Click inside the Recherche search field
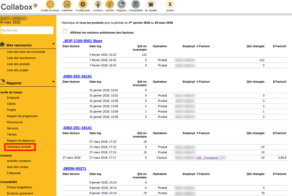 [27, 30]
